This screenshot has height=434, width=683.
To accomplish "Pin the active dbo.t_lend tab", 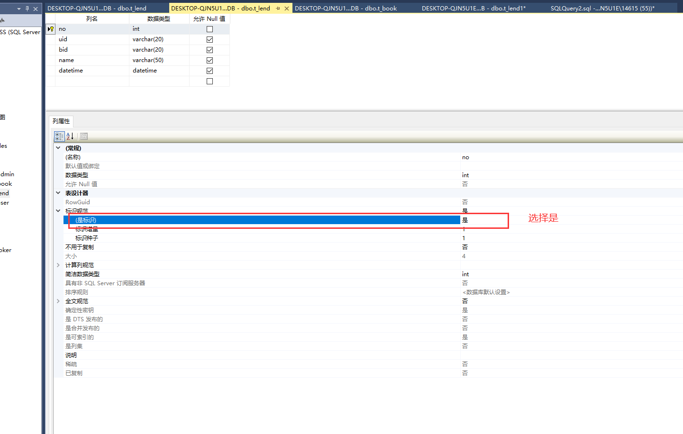I will point(278,9).
